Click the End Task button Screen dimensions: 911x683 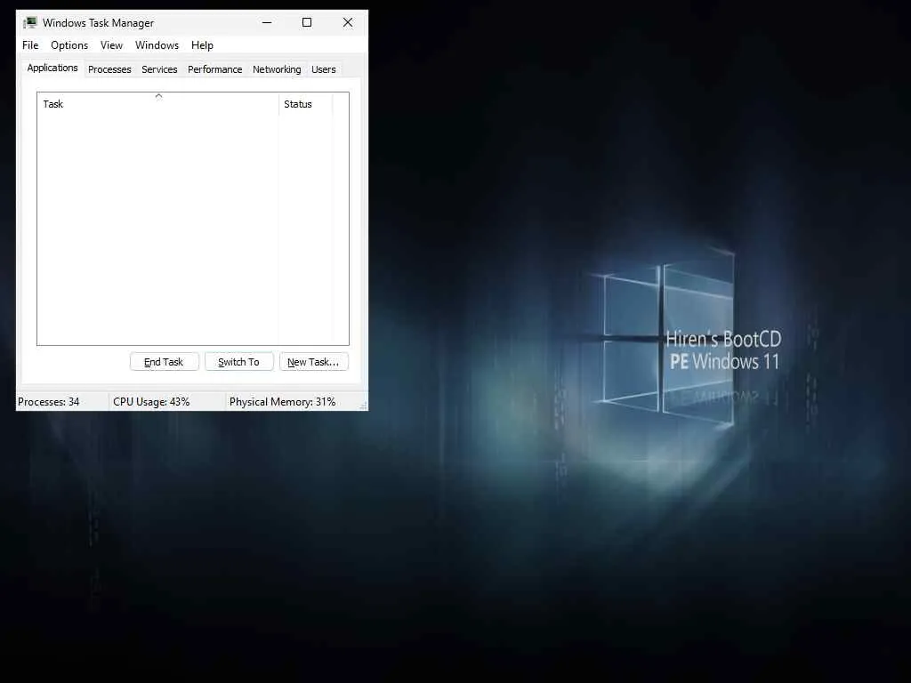(164, 362)
